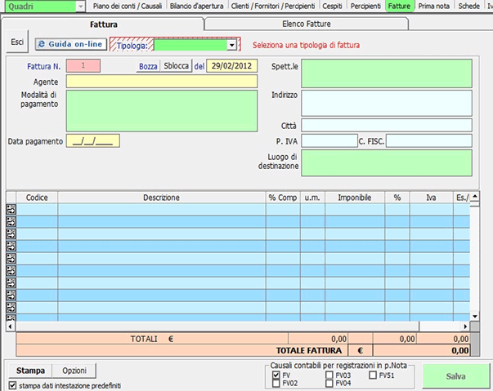Click the first row Descrizione cell
The width and height of the screenshot is (493, 391).
click(x=162, y=209)
